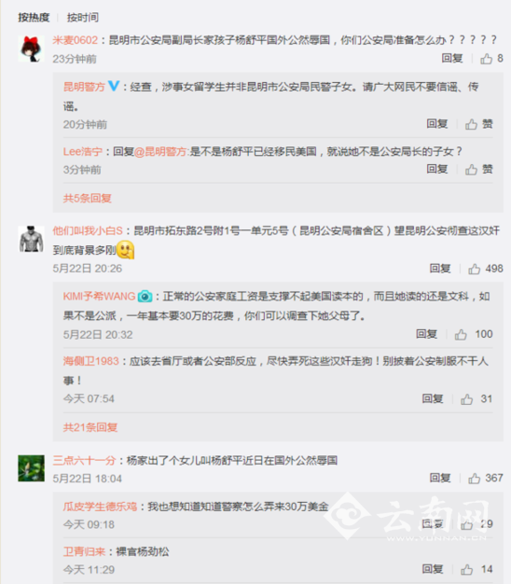Like 海侧卫1983's reply with 31 likes
The height and width of the screenshot is (584, 511).
476,399
